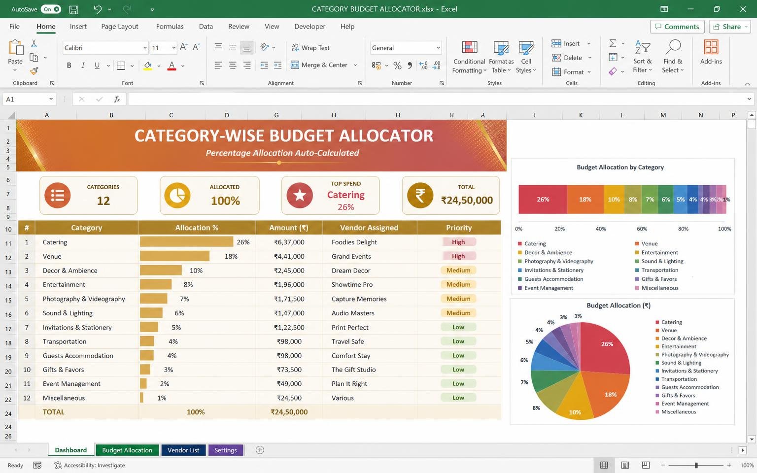This screenshot has width=757, height=473.
Task: Decrease indent in cell
Action: [264, 65]
